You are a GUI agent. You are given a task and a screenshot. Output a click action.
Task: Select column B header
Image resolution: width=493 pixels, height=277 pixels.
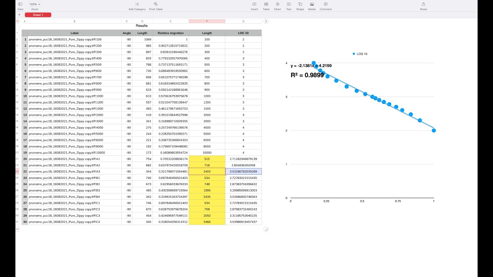pos(74,21)
